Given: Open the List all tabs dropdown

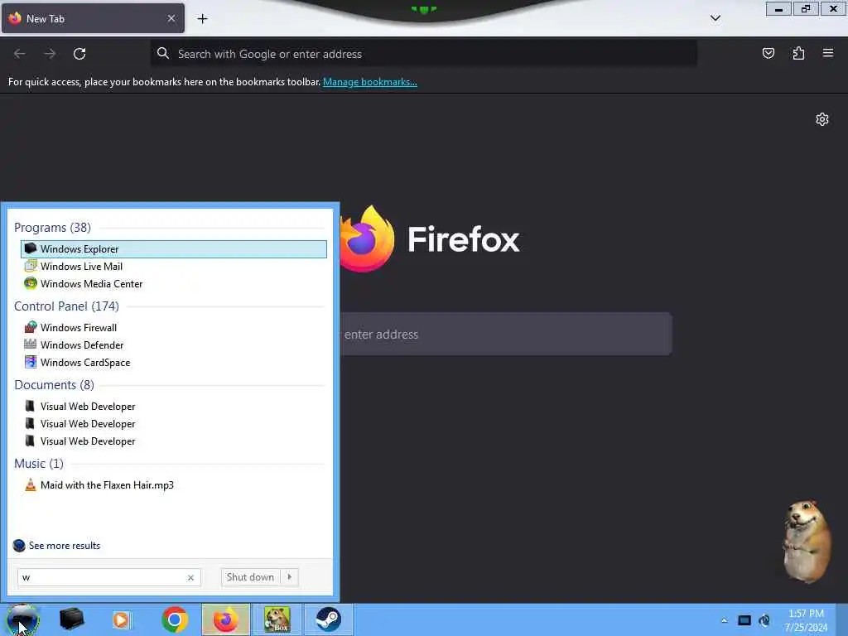Looking at the screenshot, I should click(715, 18).
